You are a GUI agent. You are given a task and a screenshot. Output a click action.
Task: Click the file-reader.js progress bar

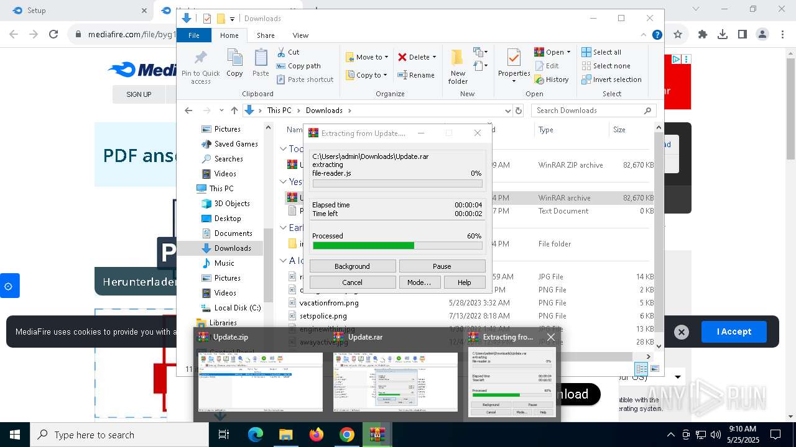[397, 184]
